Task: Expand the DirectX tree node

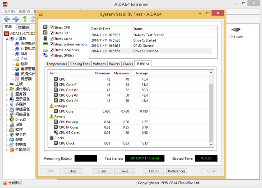Action: (7, 120)
